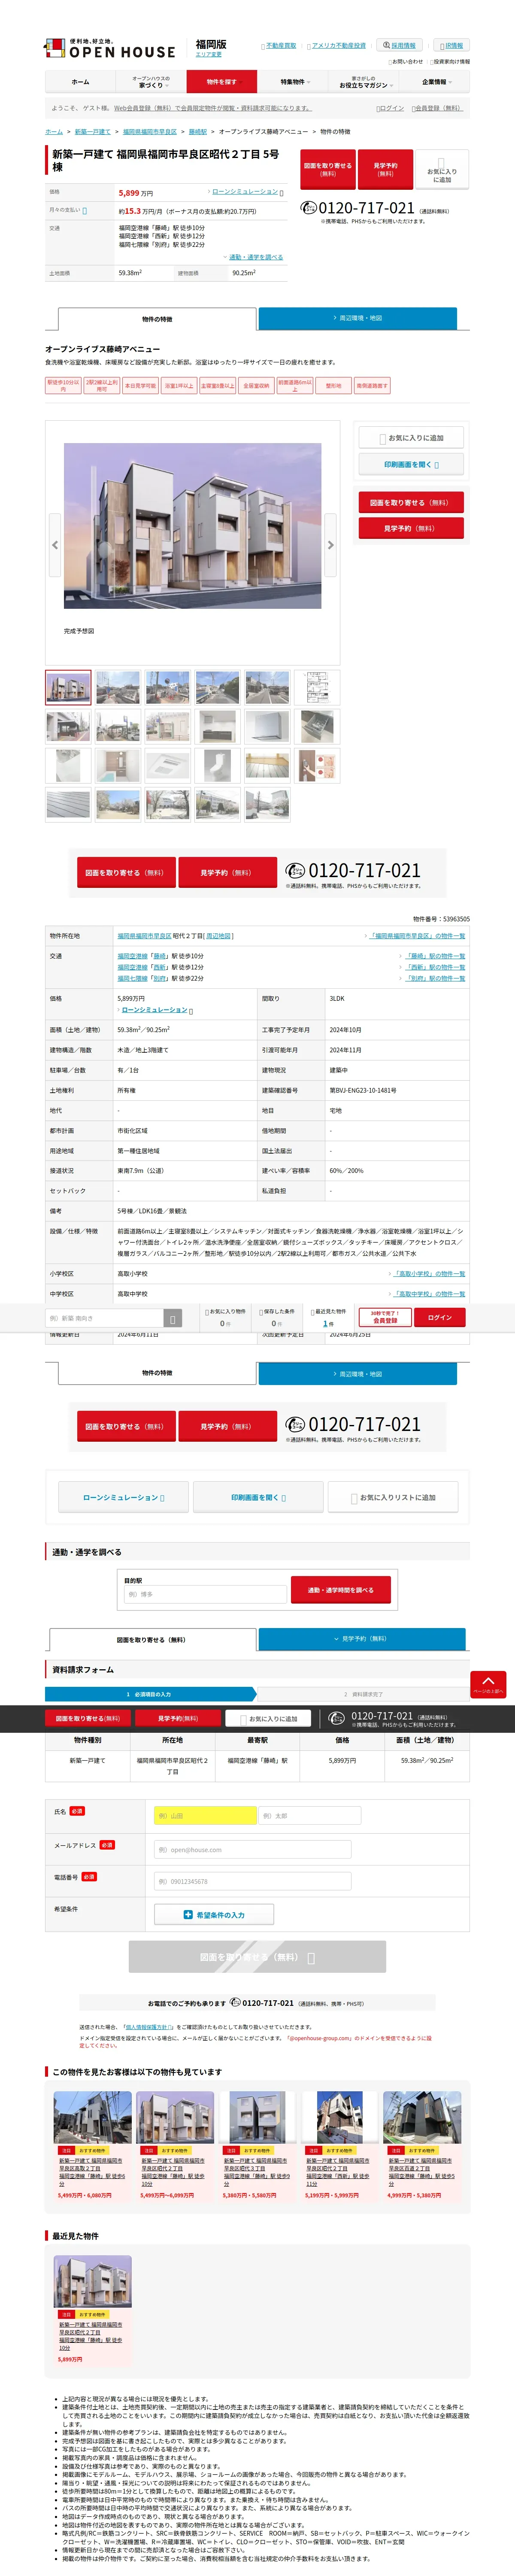Expand オープンハウスの家づくり menu
Image resolution: width=515 pixels, height=2576 pixels.
pos(151,82)
